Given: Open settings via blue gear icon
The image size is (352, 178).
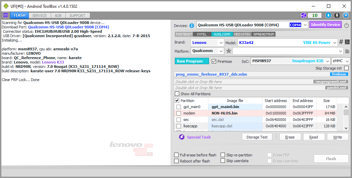Looking at the screenshot, I should click(x=346, y=15).
